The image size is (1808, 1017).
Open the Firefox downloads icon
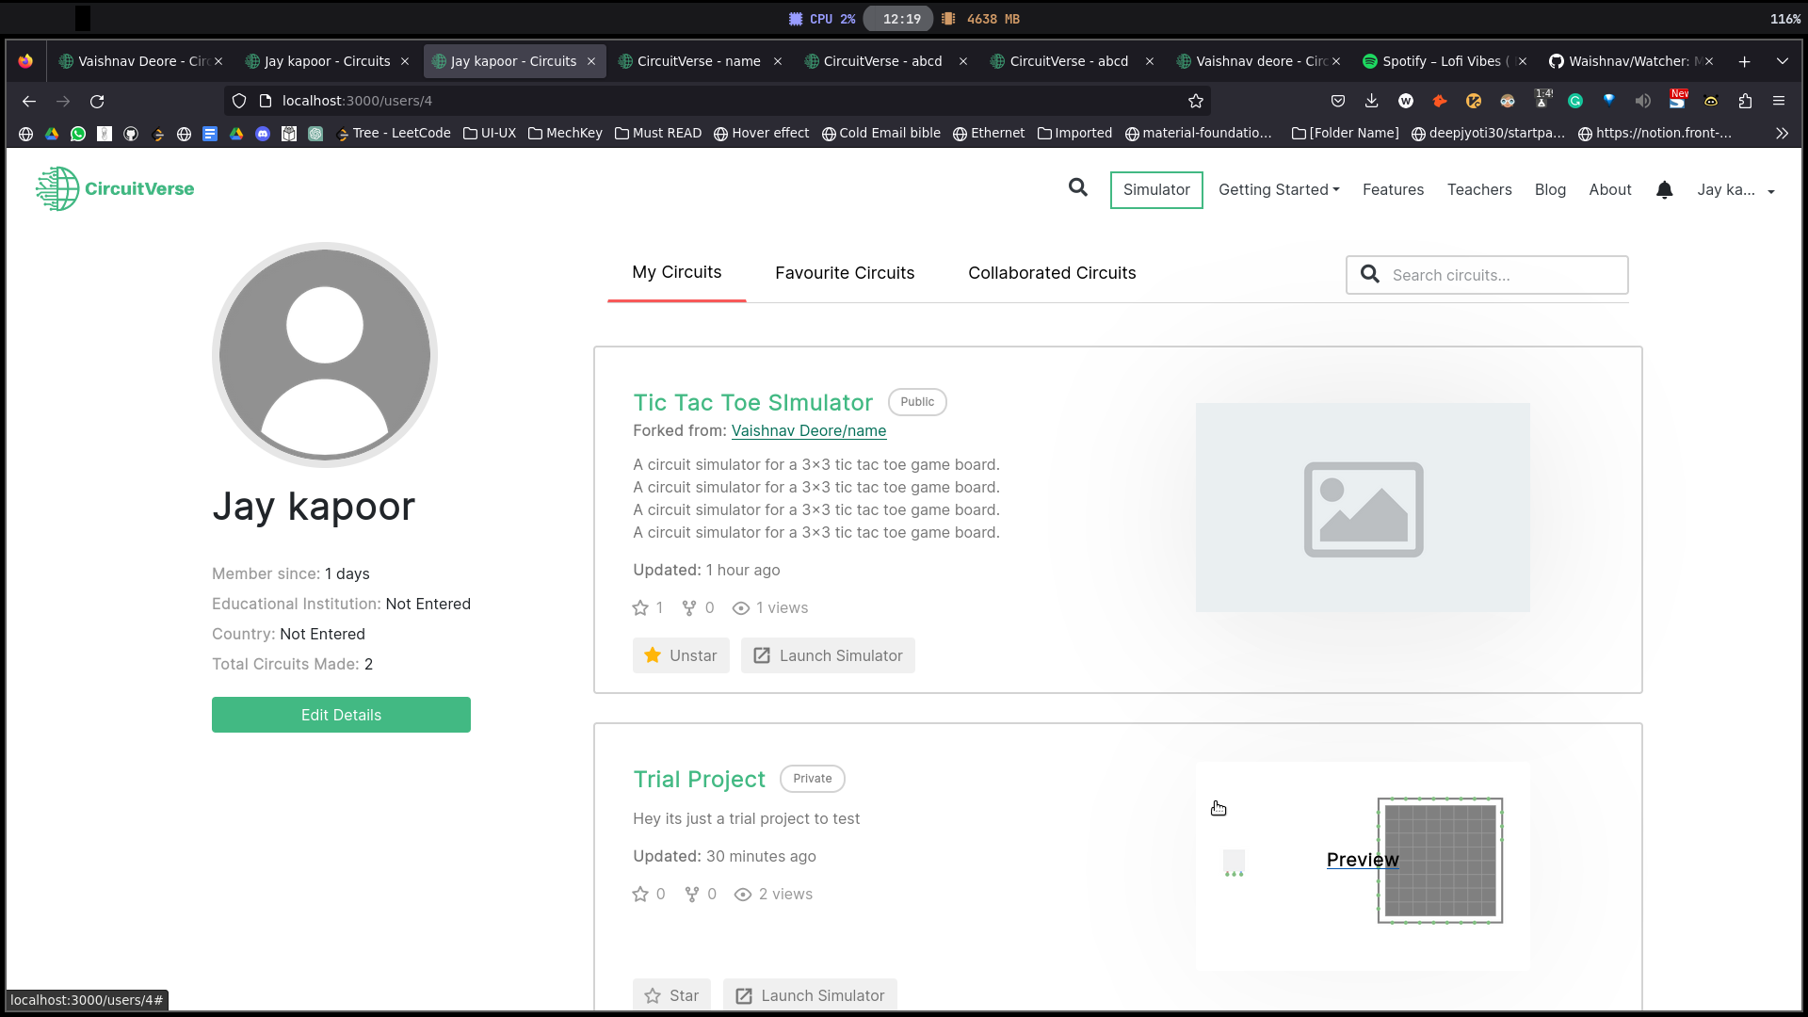[x=1371, y=101]
